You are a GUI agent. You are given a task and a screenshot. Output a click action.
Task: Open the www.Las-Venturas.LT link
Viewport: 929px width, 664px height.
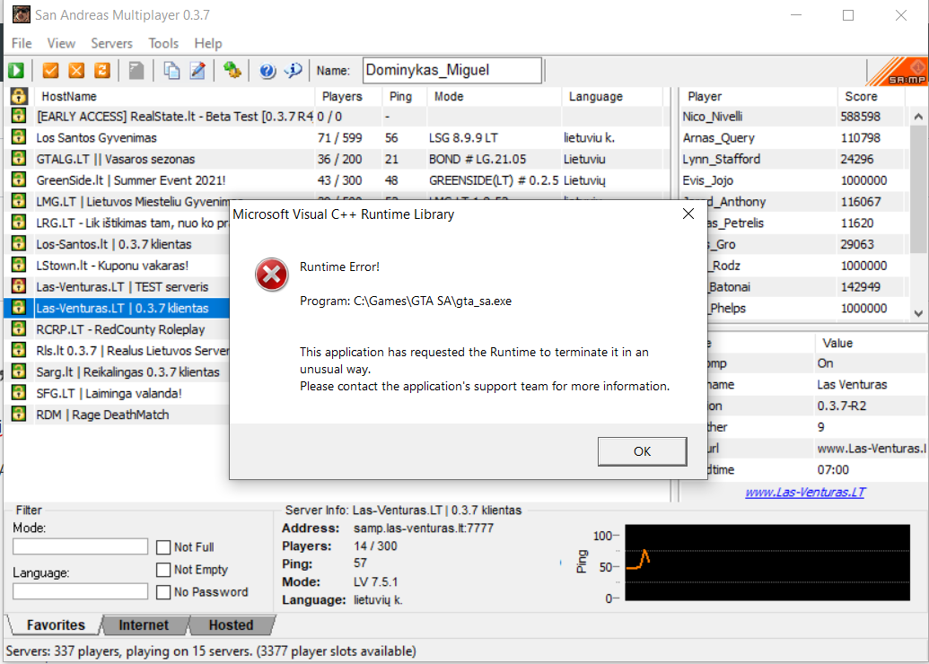coord(805,493)
